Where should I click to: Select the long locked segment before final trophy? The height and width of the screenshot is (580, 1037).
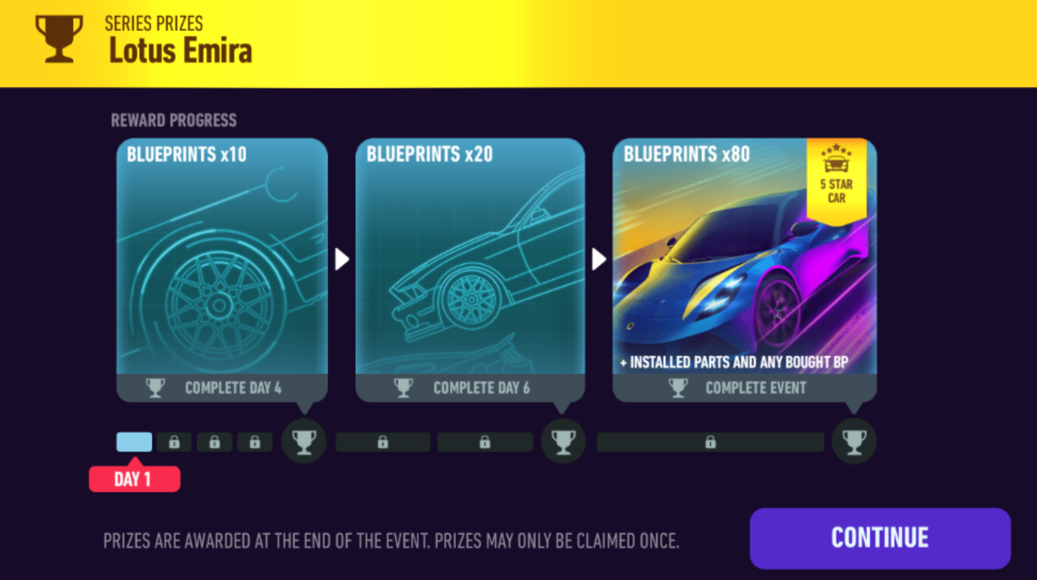710,442
